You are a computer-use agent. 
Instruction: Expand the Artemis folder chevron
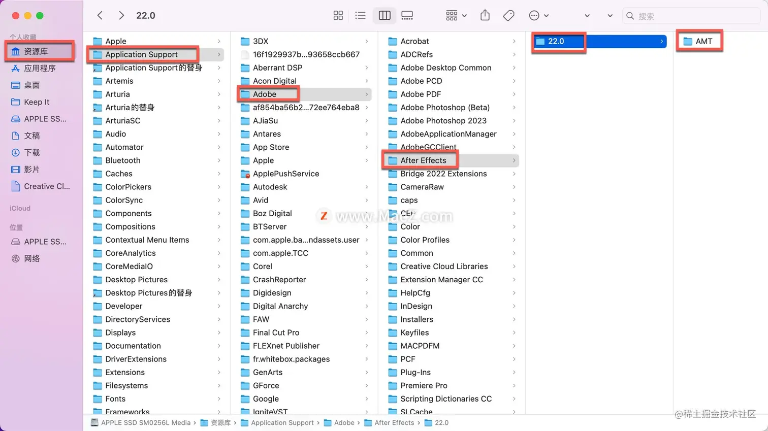coord(219,81)
